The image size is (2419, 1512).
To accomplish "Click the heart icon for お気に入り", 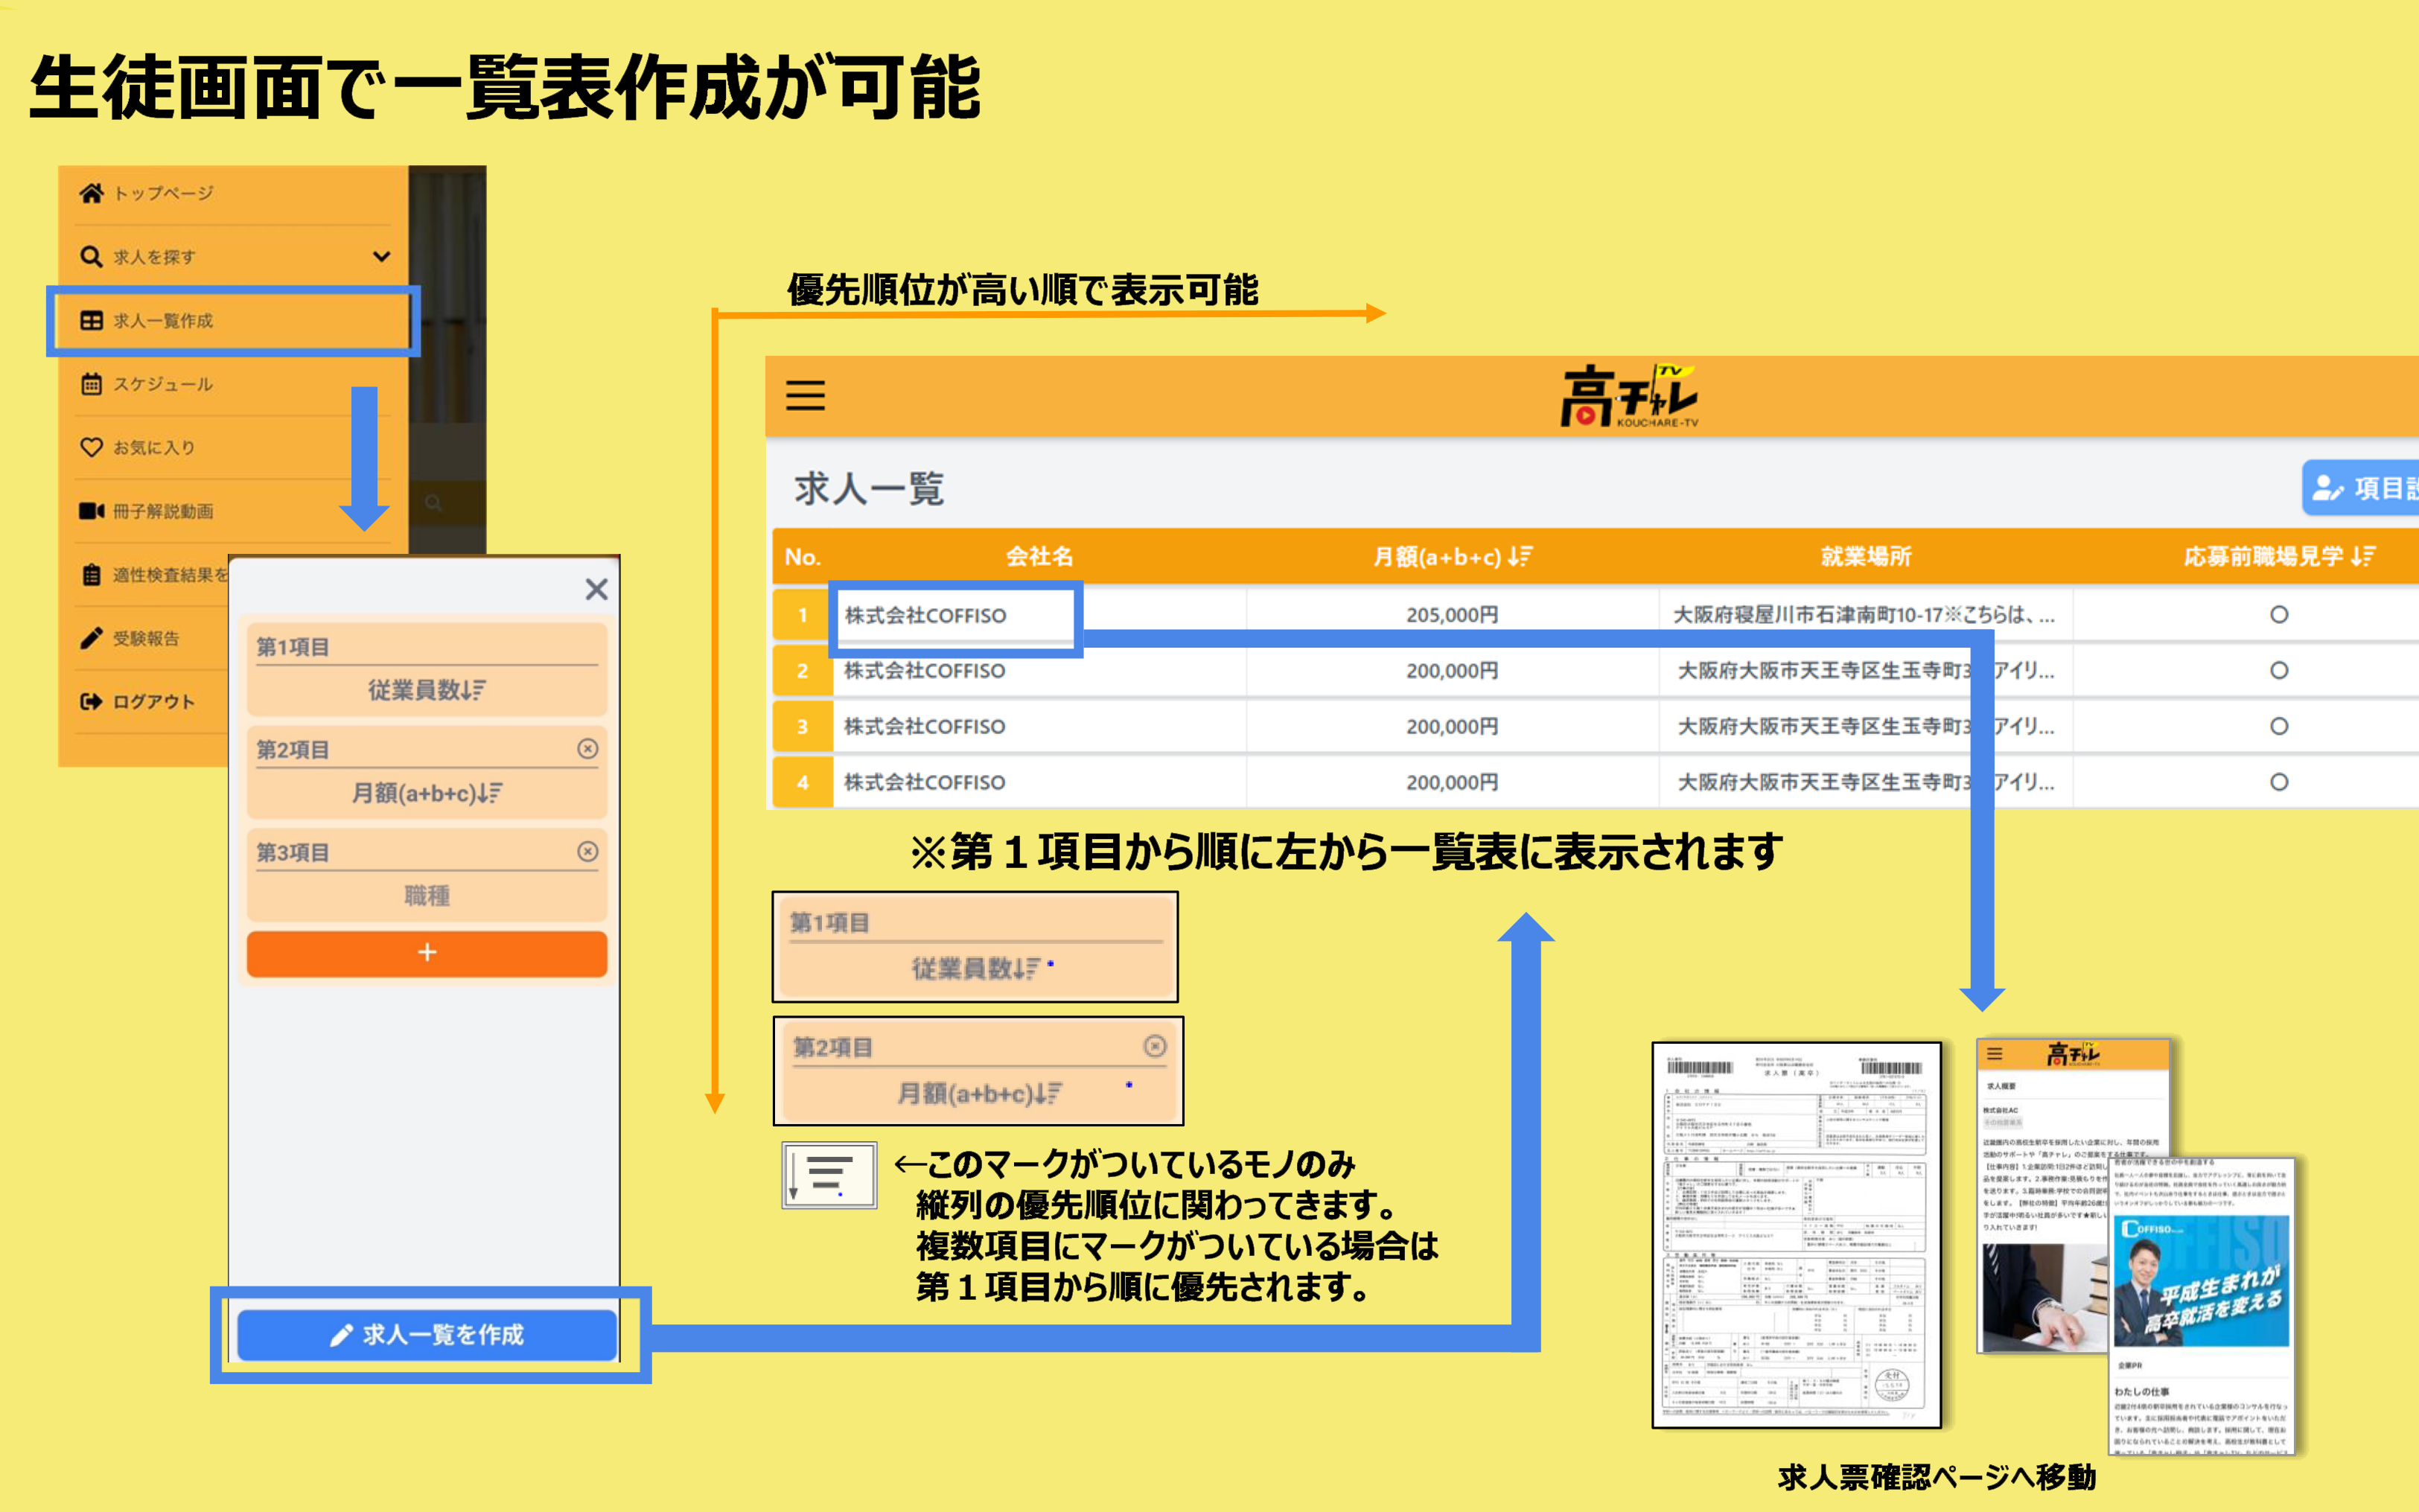I will 91,447.
